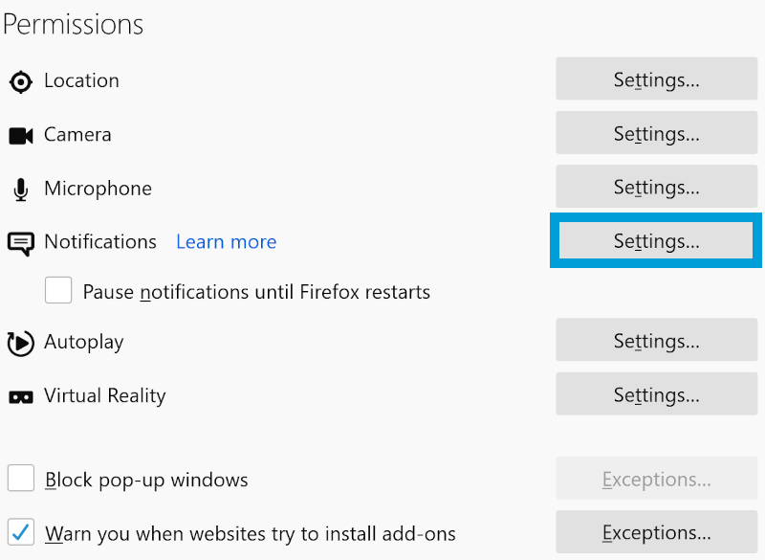Open add-on install Exceptions
The image size is (765, 560).
tap(656, 532)
